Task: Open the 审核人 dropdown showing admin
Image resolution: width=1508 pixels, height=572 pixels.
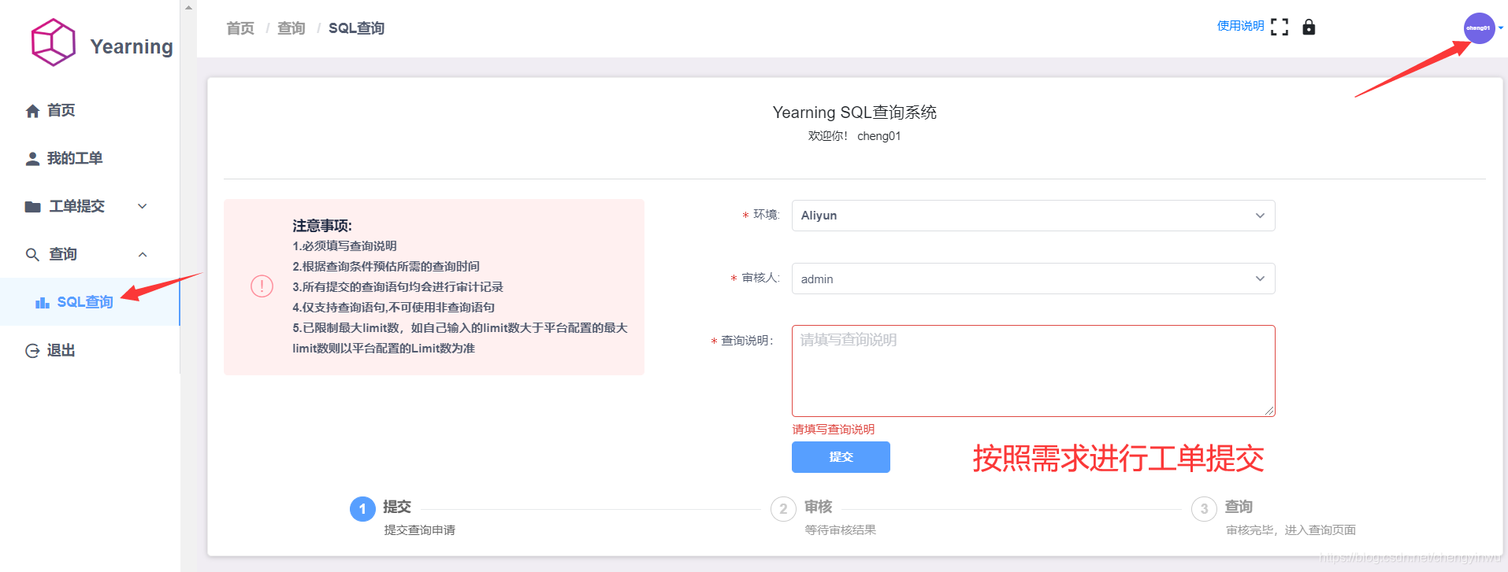Action: (1033, 279)
